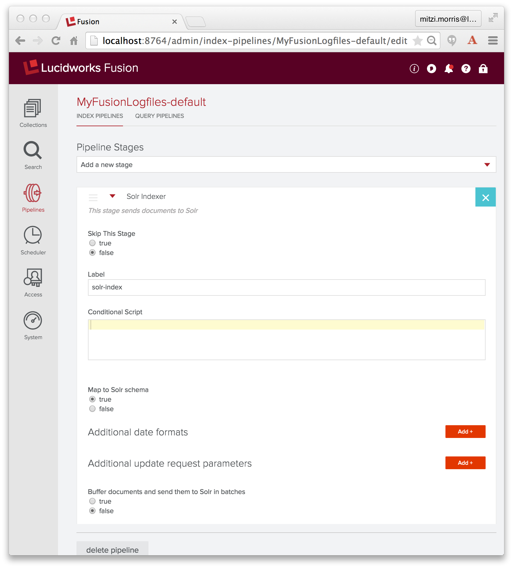Grab the Solr Indexer drag handle
Viewport: 513px width, 568px height.
[x=93, y=198]
